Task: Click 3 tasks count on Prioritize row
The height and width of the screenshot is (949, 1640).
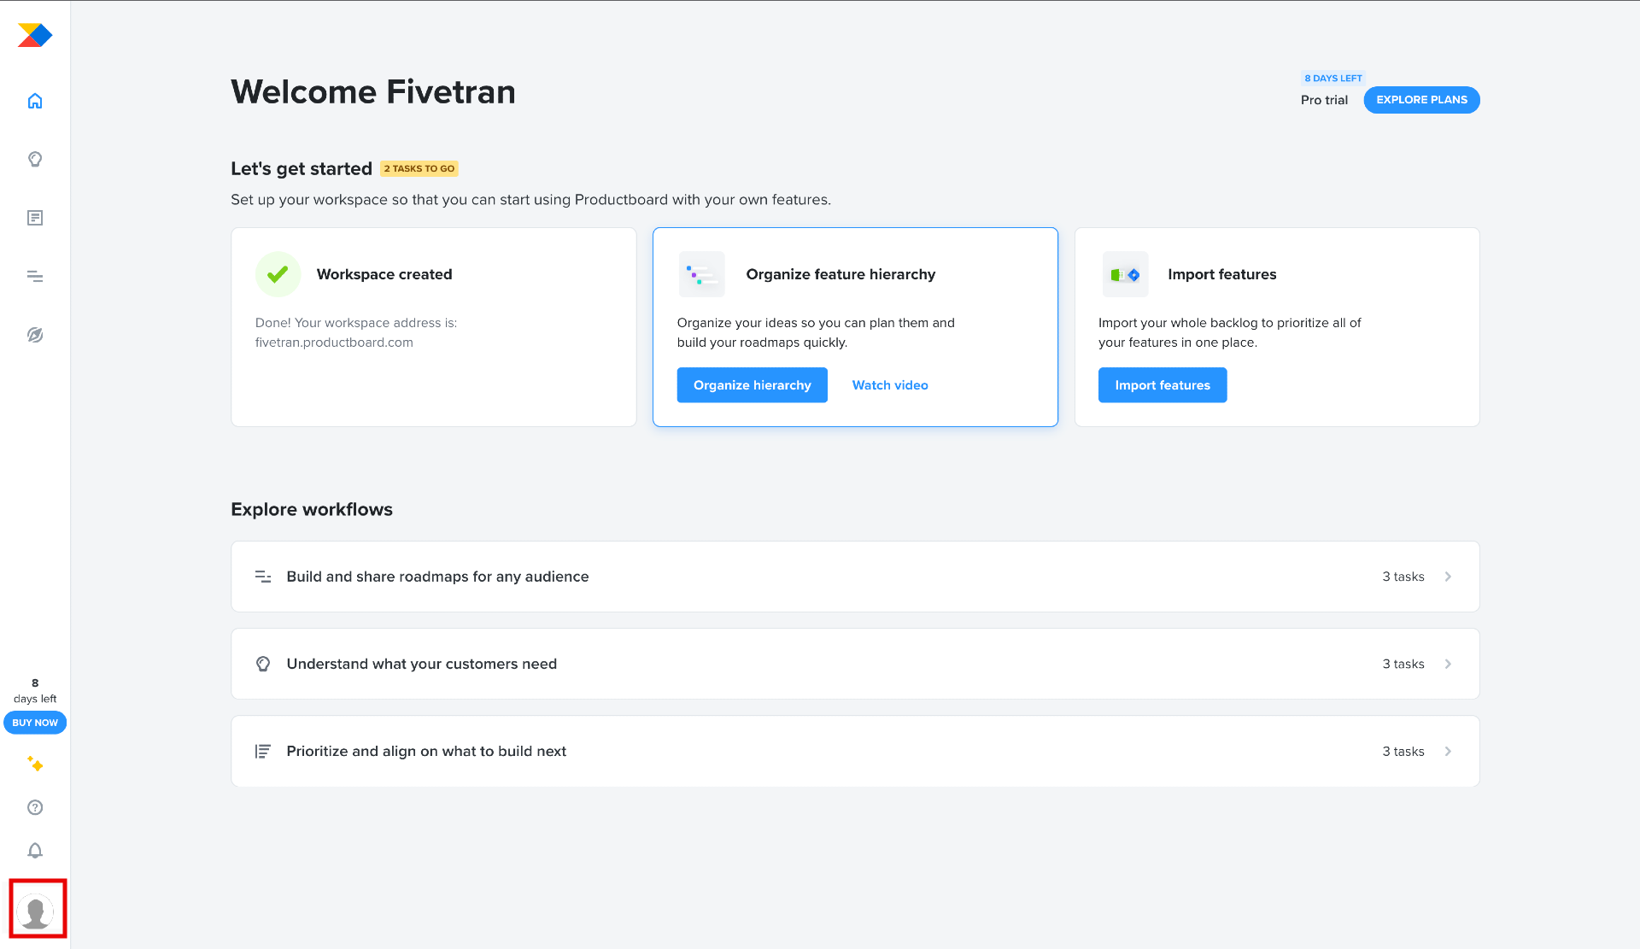Action: tap(1403, 752)
